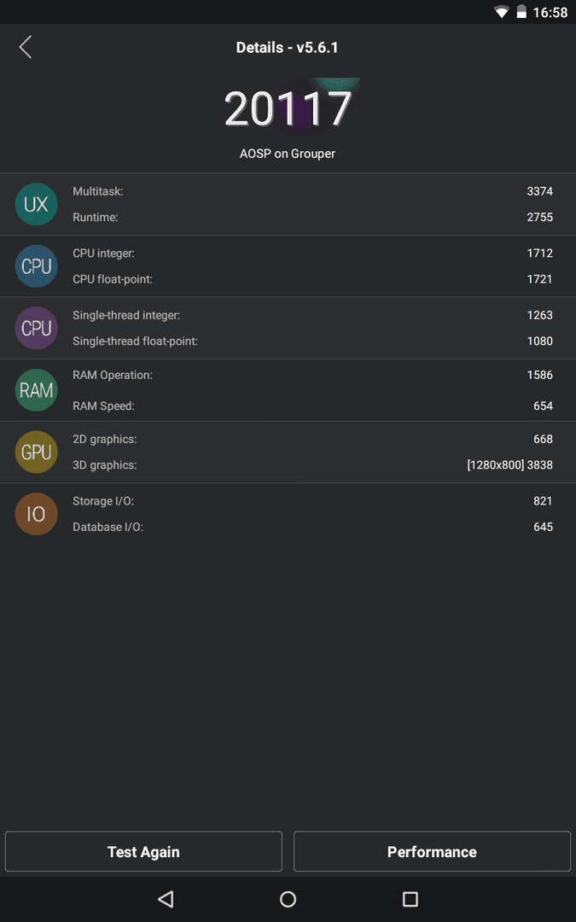576x922 pixels.
Task: Select the orange IO category icon
Action: 36,514
